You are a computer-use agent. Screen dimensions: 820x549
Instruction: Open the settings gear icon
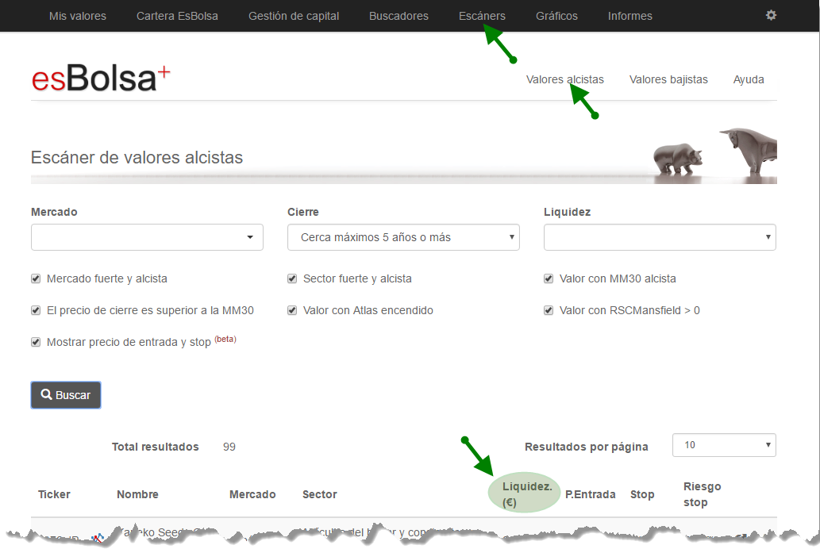771,15
